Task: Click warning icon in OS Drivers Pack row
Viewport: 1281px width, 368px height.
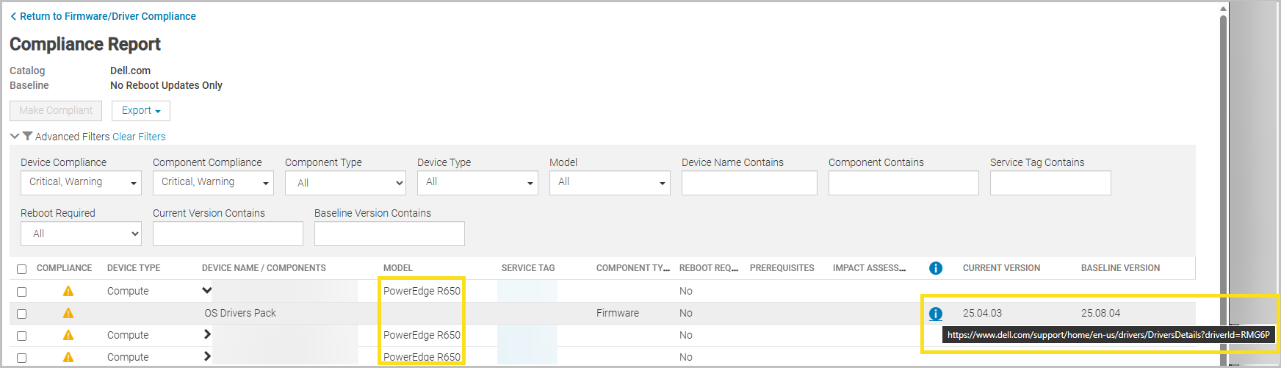Action: pos(68,313)
